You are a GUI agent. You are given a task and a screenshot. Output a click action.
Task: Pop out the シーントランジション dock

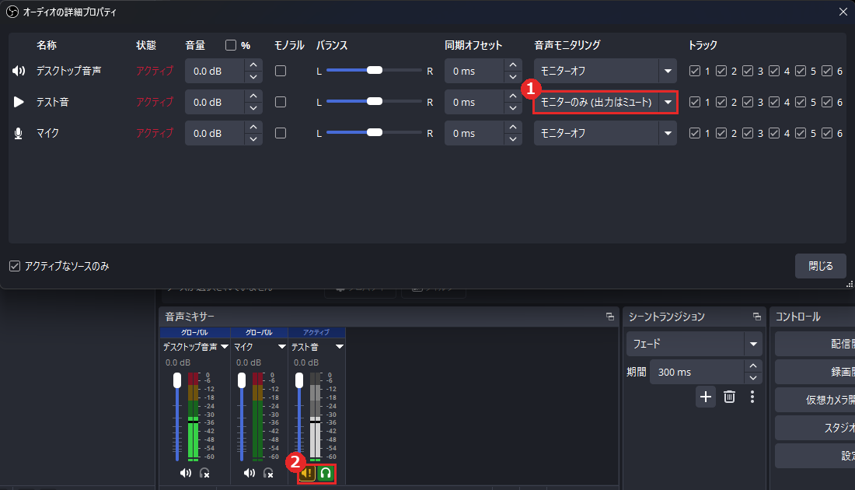757,317
